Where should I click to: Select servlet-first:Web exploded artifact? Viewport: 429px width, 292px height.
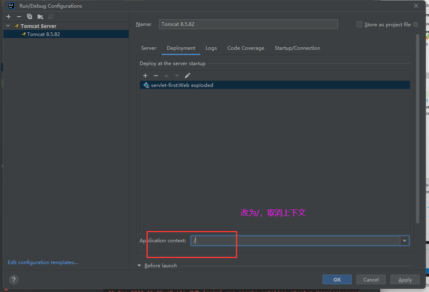click(x=182, y=85)
